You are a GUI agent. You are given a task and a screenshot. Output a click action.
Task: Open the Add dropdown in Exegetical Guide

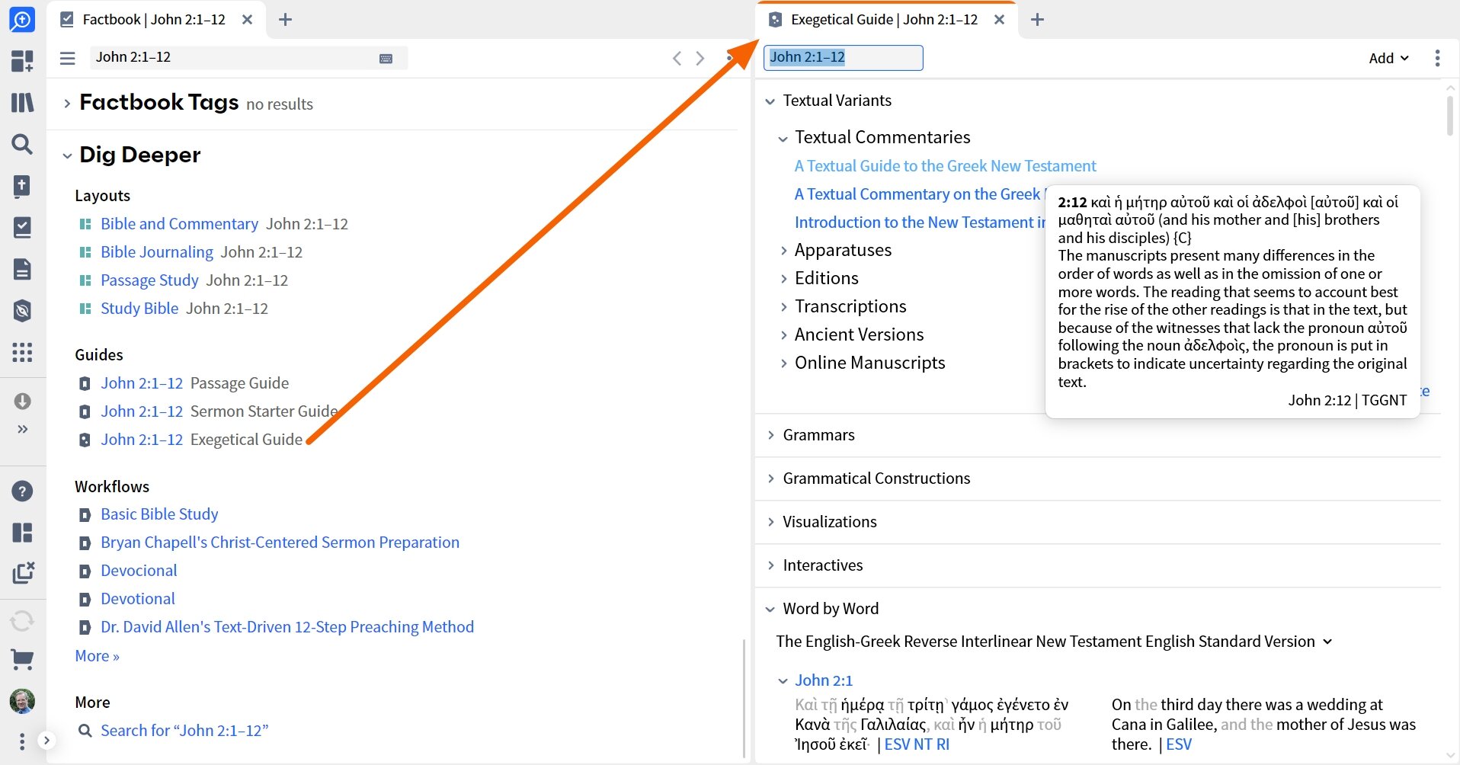pos(1388,58)
